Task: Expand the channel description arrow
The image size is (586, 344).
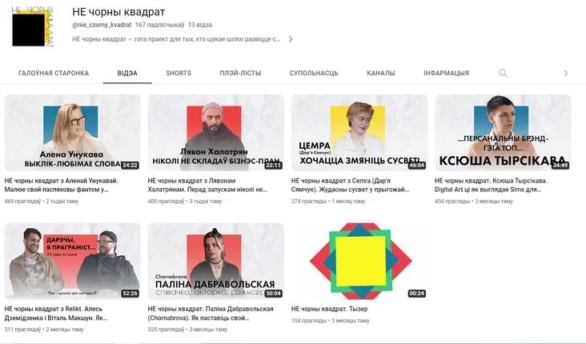Action: click(291, 39)
